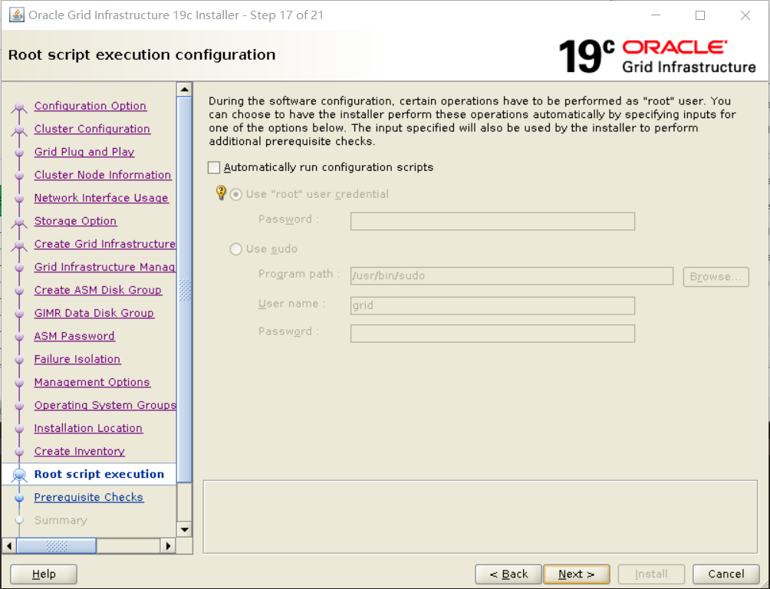This screenshot has height=589, width=770.
Task: Select Use sudo radio button
Action: click(x=236, y=249)
